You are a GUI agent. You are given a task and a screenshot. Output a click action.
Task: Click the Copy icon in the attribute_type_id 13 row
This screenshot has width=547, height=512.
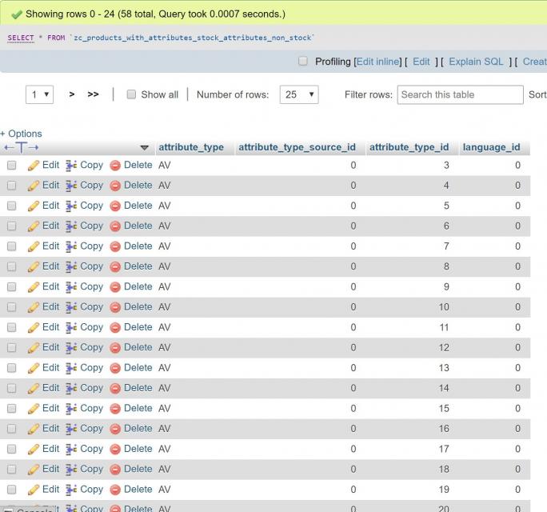click(71, 368)
